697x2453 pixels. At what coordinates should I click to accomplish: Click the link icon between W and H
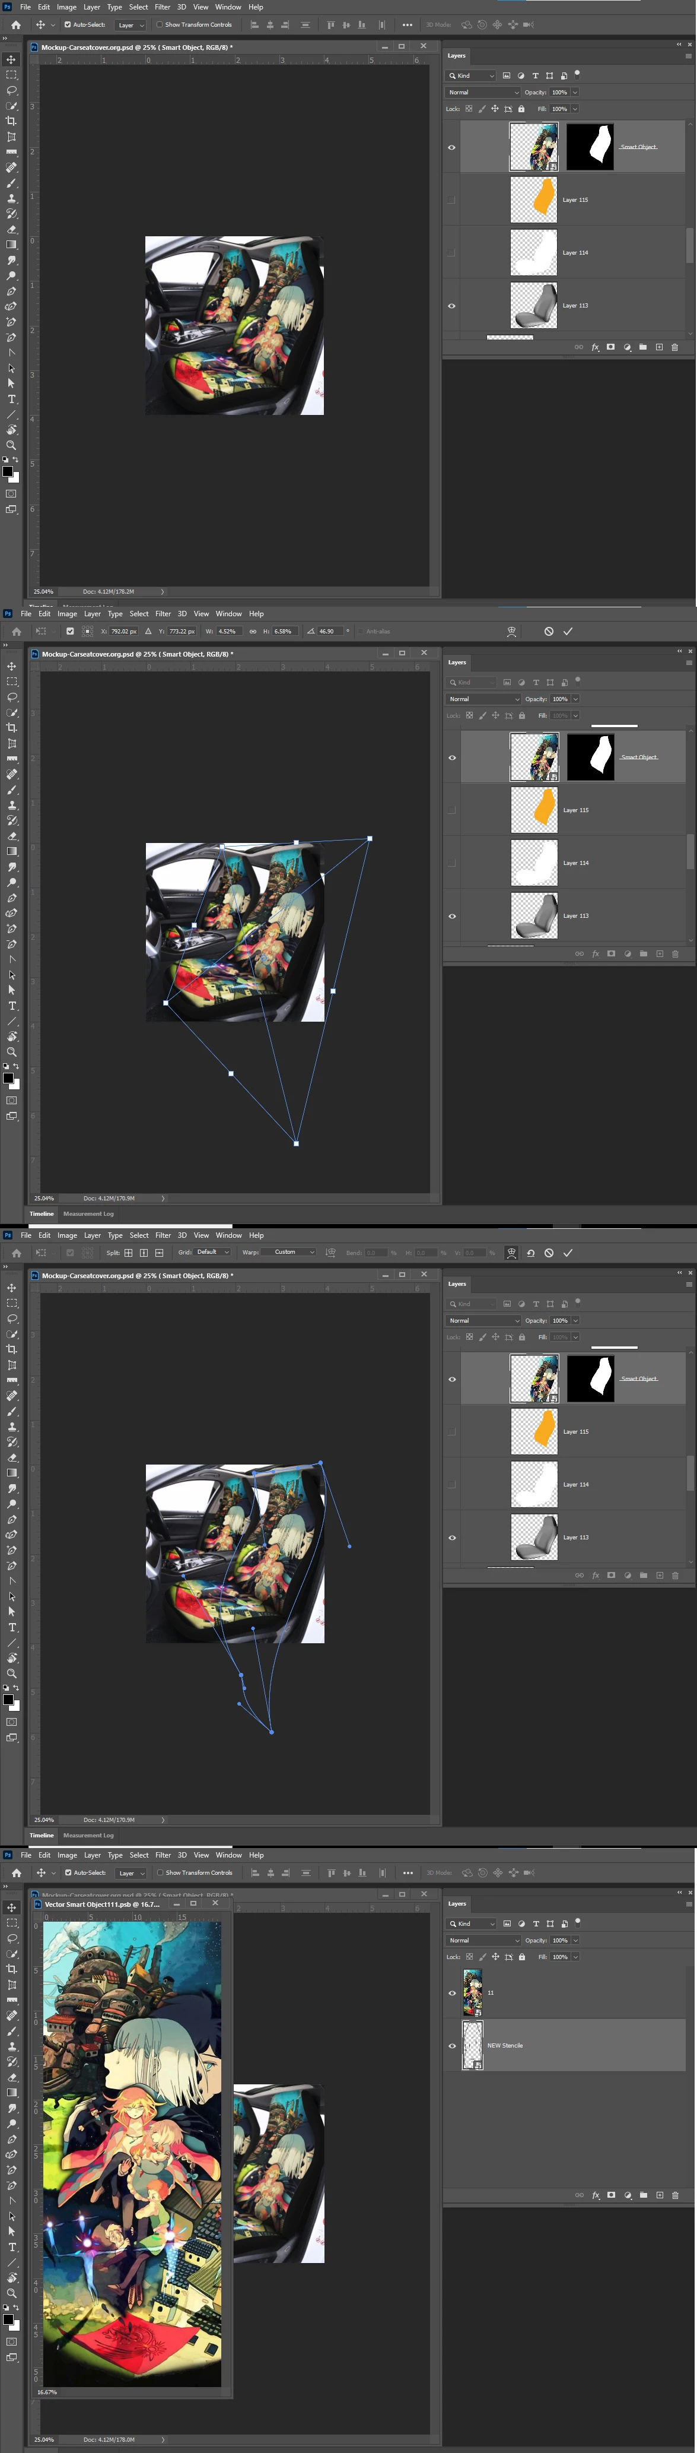coord(253,631)
